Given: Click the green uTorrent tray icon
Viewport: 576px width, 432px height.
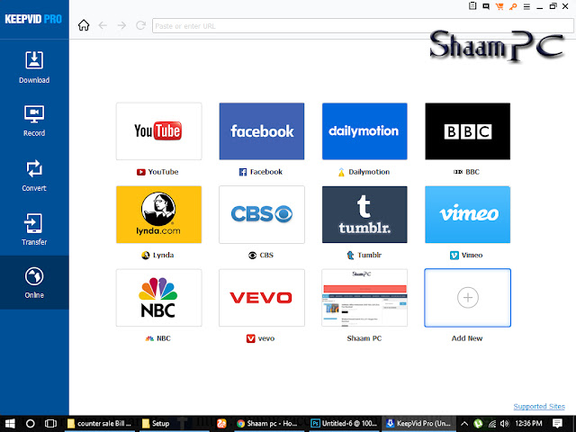Looking at the screenshot, I should click(478, 424).
